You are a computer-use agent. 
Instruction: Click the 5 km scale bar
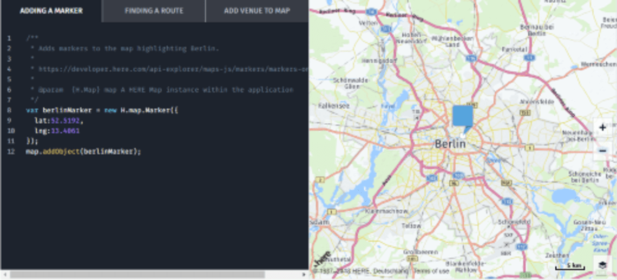[569, 266]
